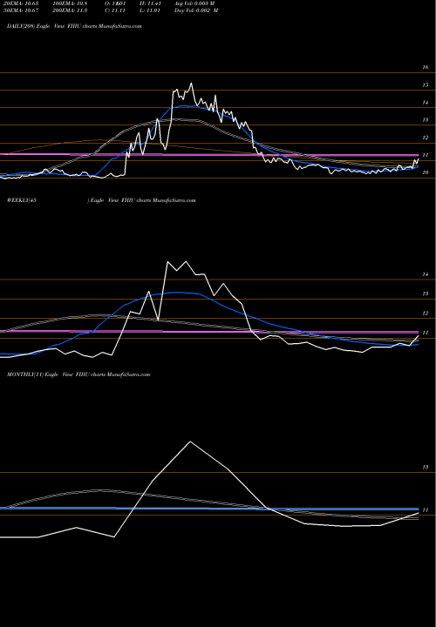Click the highest peak of the monthly price line
Image resolution: width=436 pixels, height=627 pixels.
tap(190, 442)
